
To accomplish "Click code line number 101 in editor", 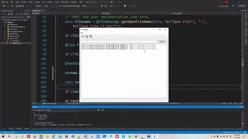I will tap(44, 63).
